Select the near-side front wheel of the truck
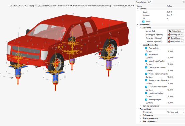This screenshot has height=126, width=185. tap(57, 63)
